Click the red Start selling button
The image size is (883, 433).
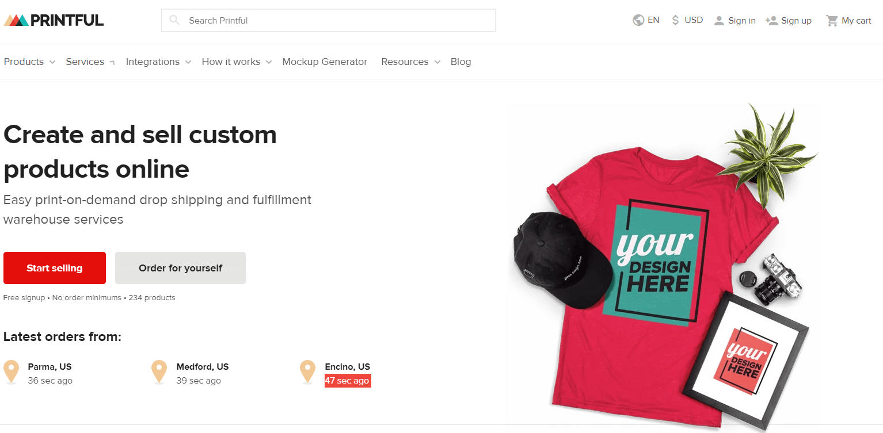[x=55, y=268]
